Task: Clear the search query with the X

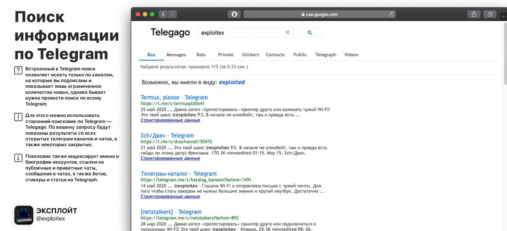Action: coord(288,32)
